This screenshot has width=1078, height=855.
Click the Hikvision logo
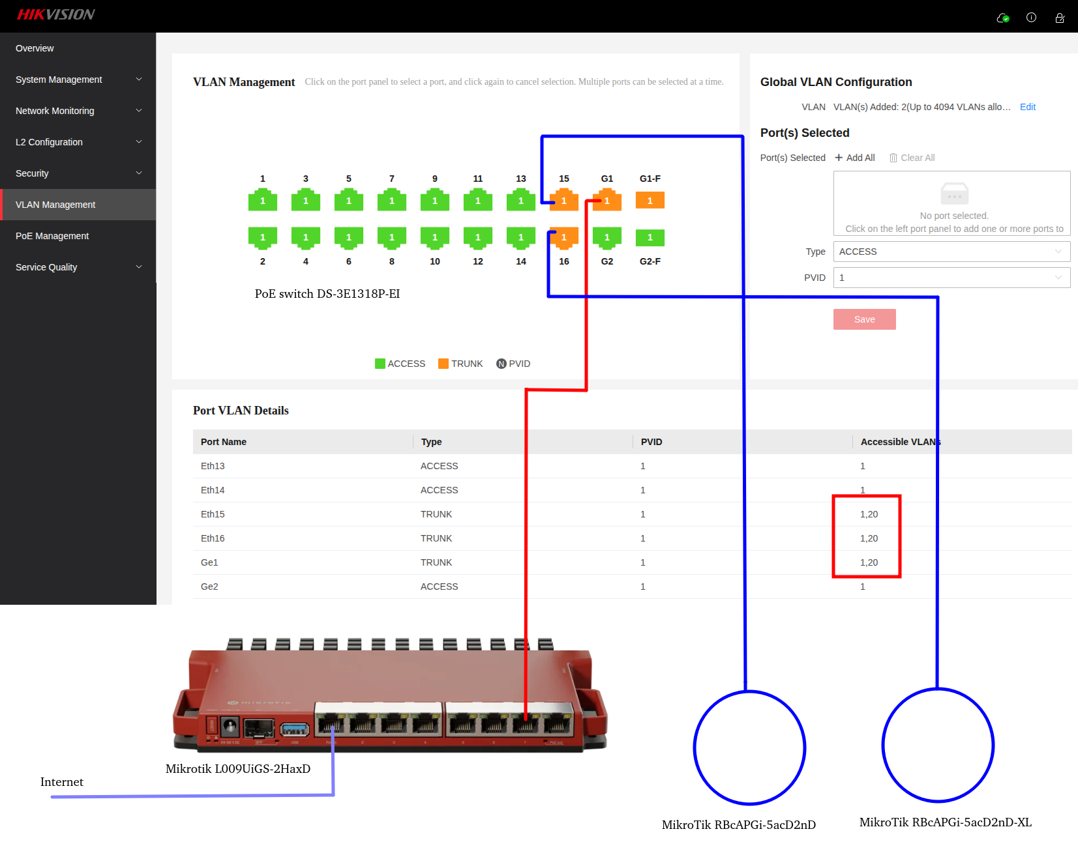pyautogui.click(x=56, y=14)
